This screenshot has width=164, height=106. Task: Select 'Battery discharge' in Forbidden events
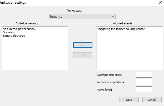pos(14,36)
